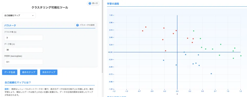247x97 pixels.
Task: Click the blue point on the y=0 line
Action: pyautogui.click(x=184, y=52)
